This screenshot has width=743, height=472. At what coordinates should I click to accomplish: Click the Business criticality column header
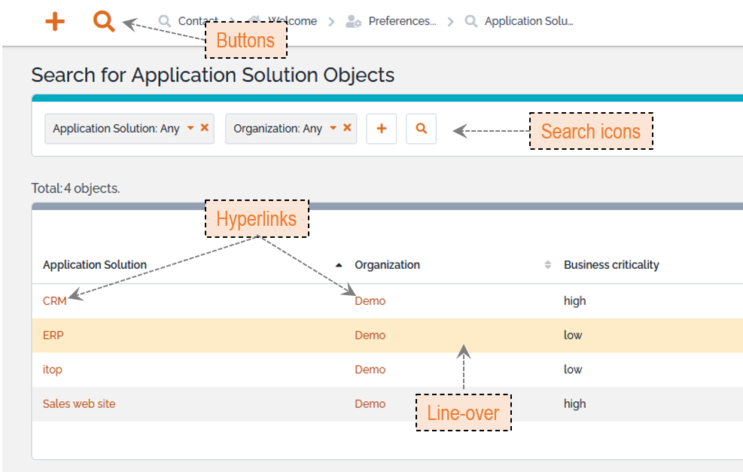(x=611, y=265)
